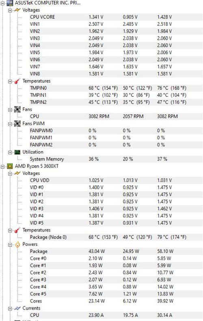The height and width of the screenshot is (321, 203).
Task: Select the CPU VCORE voltage row
Action: [x=116, y=17]
